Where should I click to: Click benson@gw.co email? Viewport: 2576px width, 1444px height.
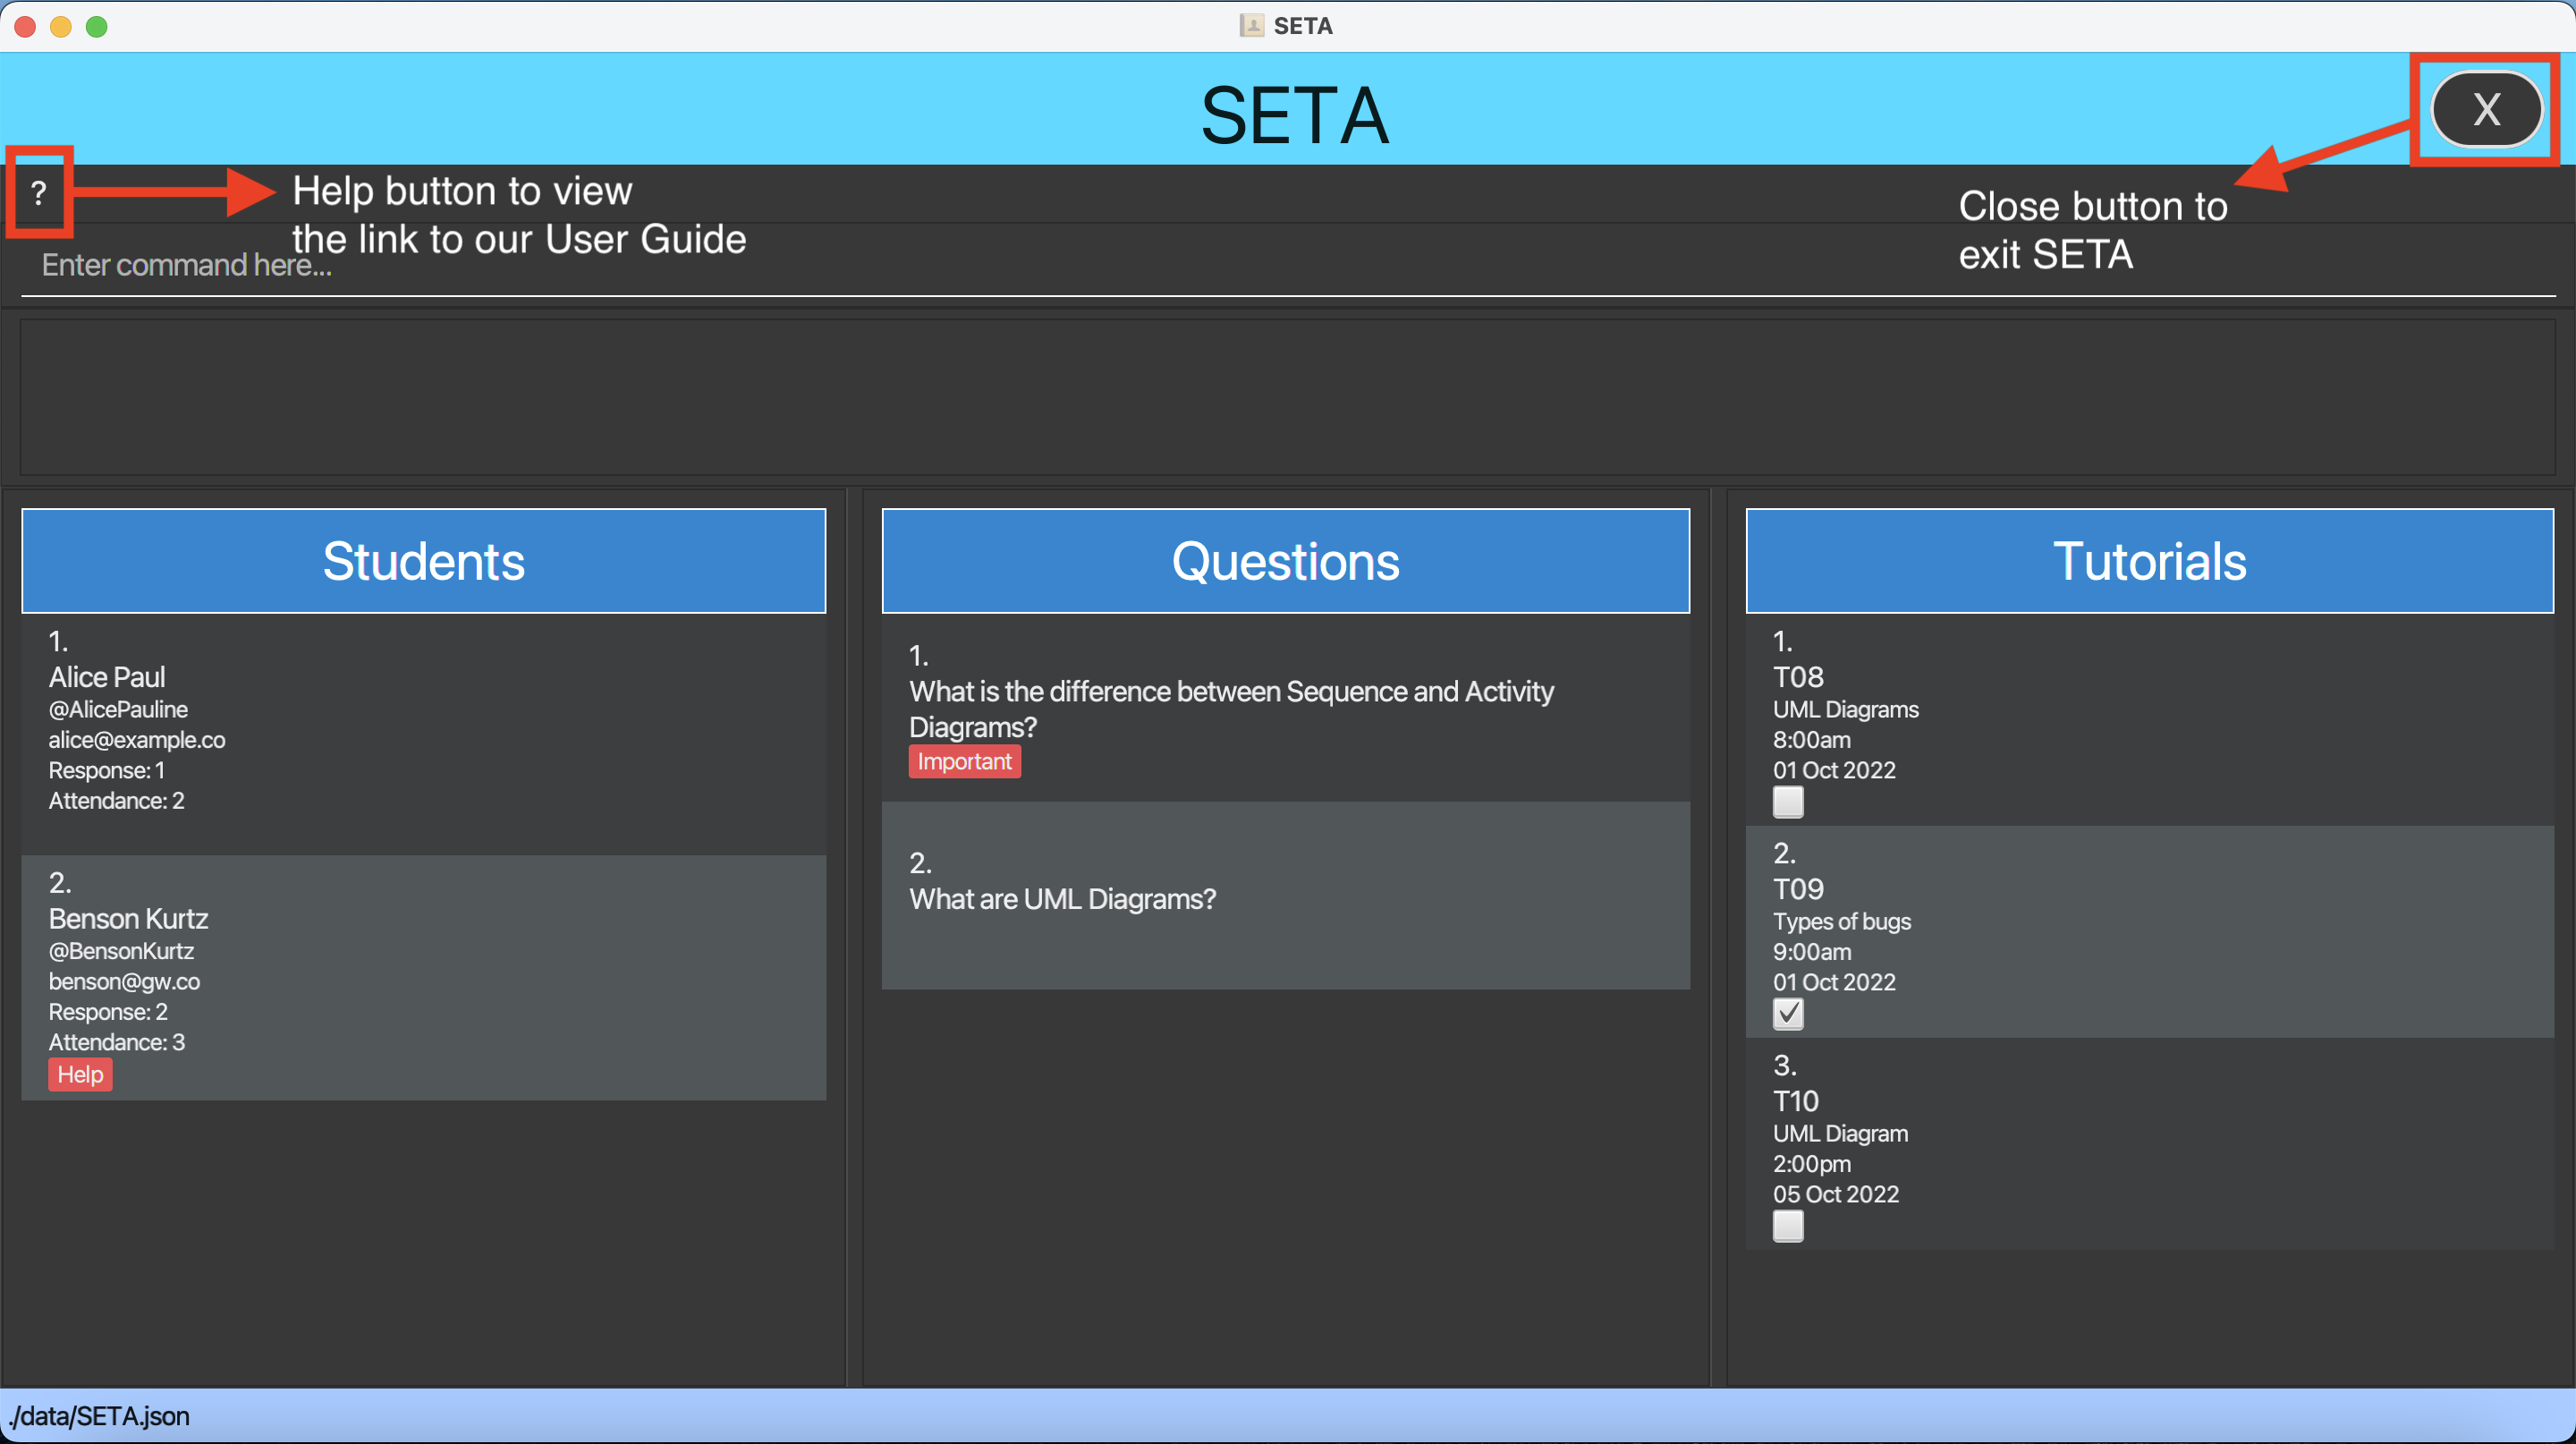(x=124, y=982)
